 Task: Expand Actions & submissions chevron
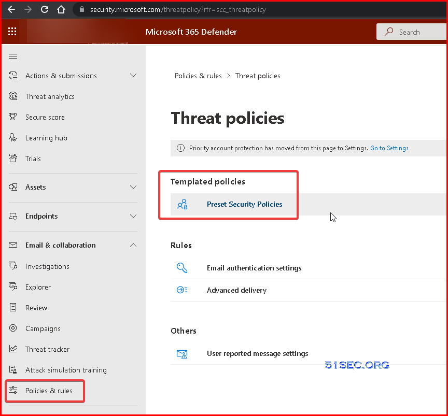[133, 75]
